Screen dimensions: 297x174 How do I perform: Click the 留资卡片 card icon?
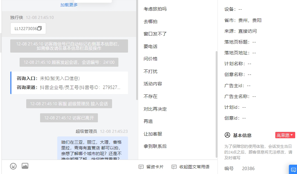[x=141, y=167]
